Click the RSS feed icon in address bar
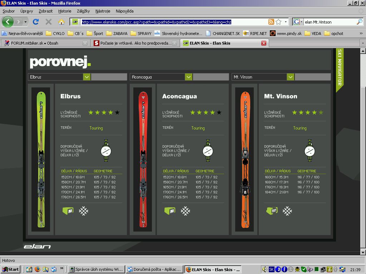 point(271,22)
